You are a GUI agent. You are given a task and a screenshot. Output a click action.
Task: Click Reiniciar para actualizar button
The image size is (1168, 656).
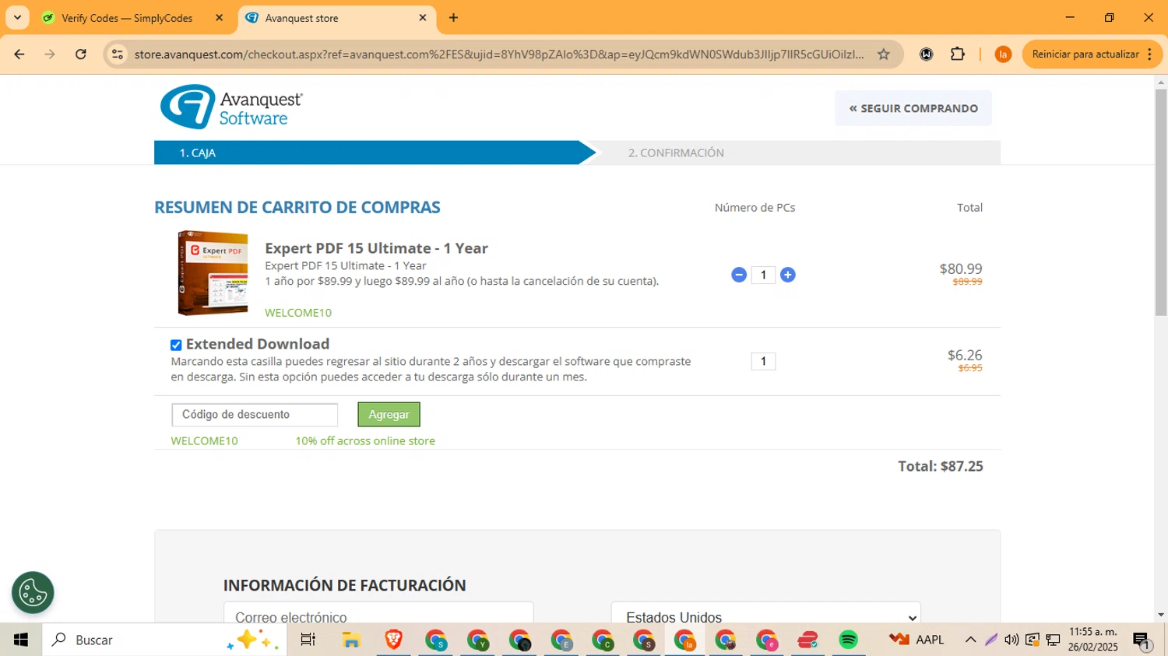pos(1085,54)
